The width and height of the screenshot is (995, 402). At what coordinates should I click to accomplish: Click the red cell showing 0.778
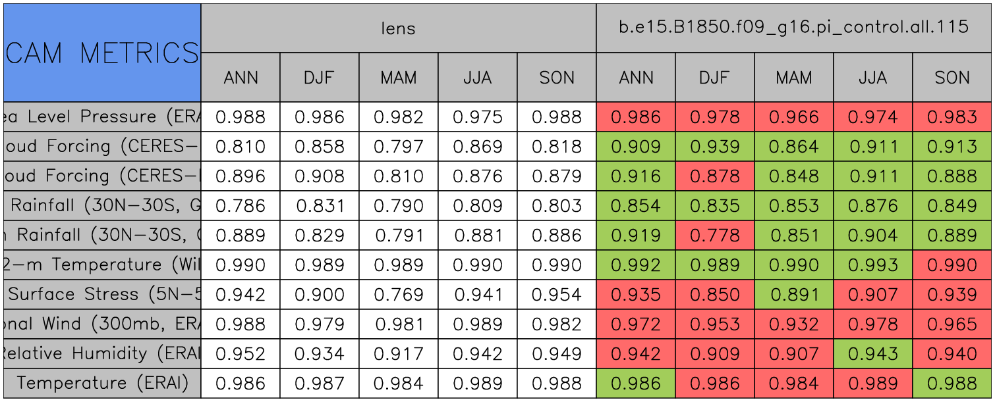pos(715,236)
